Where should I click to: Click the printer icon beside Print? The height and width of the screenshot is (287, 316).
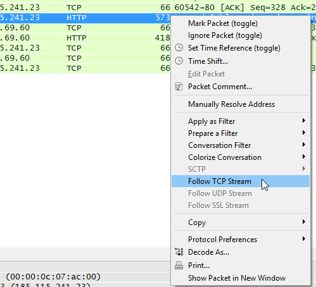coord(179,266)
